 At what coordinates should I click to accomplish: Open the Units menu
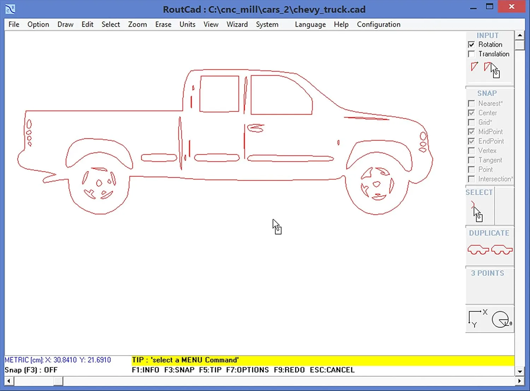point(187,24)
